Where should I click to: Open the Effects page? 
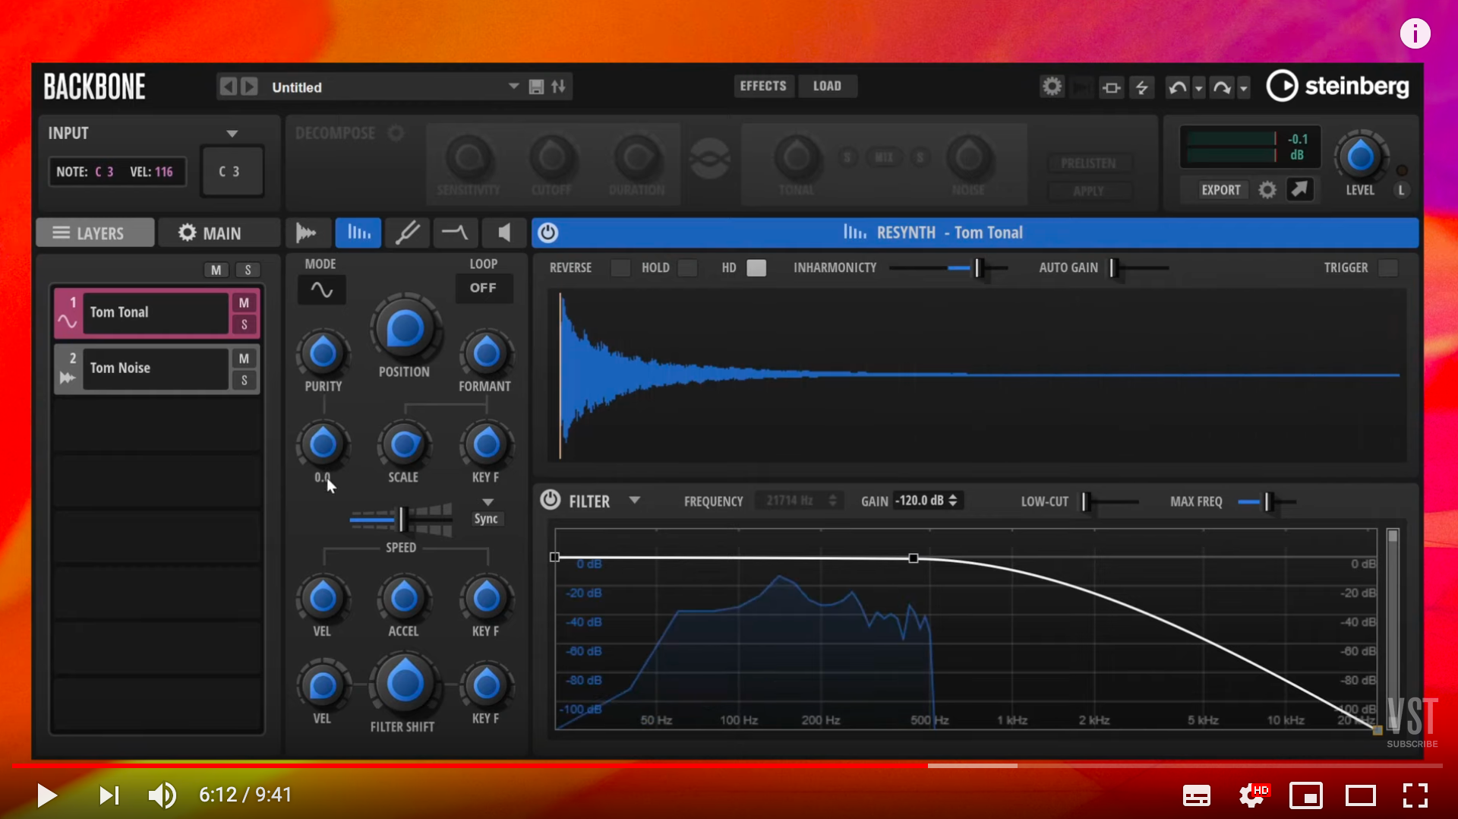click(764, 86)
